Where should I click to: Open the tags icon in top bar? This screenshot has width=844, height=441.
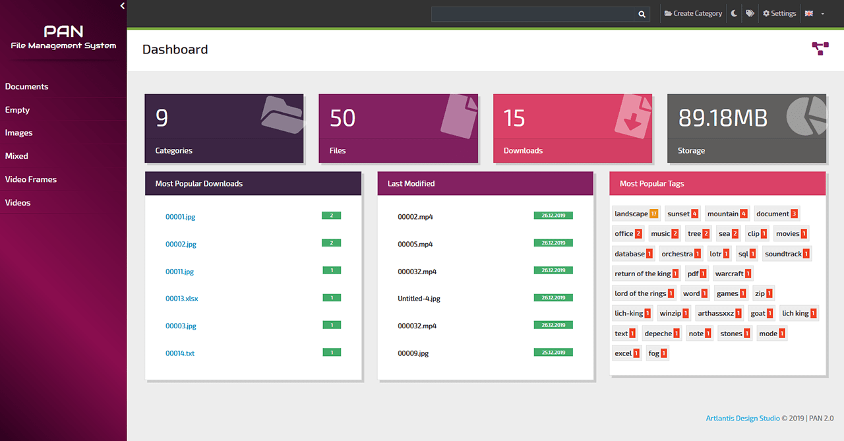pos(750,13)
